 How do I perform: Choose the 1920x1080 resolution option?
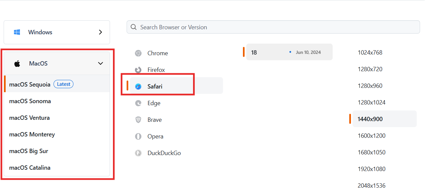click(372, 169)
